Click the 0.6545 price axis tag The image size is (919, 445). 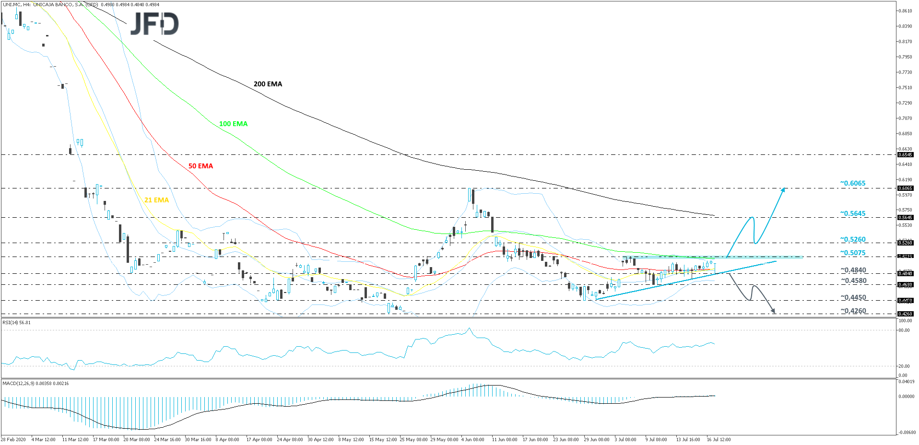click(905, 155)
